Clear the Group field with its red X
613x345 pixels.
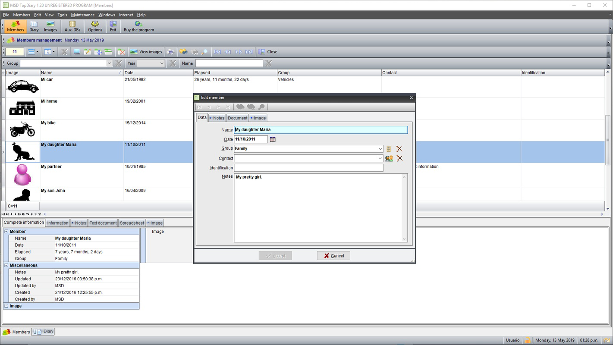pos(399,149)
